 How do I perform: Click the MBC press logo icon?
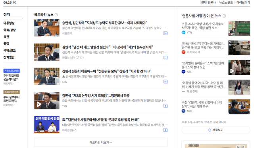tap(183, 111)
